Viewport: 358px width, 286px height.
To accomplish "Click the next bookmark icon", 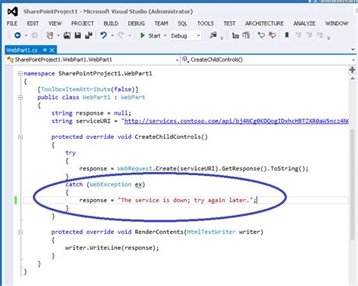I will (309, 35).
